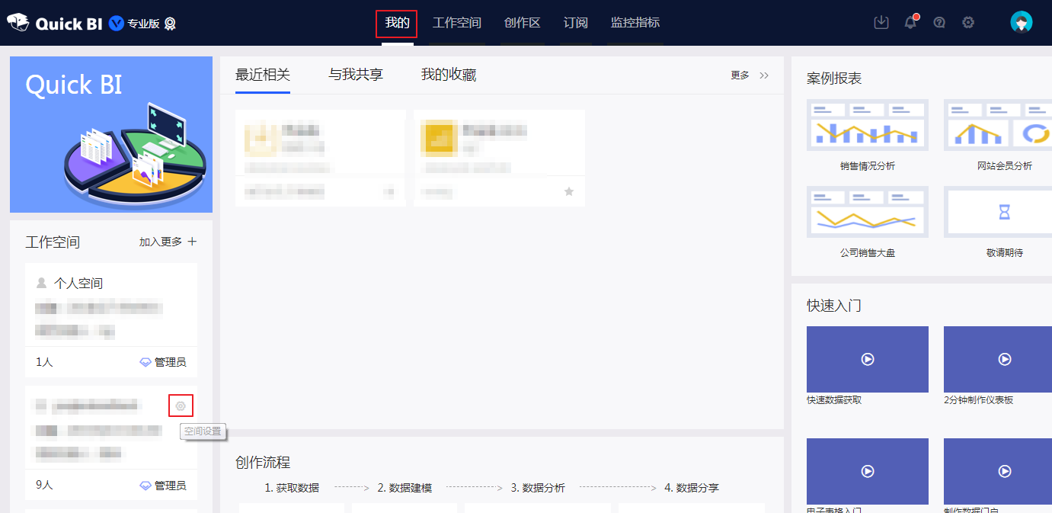Click step 2. 数据建模
Viewport: 1052px width, 513px height.
coord(404,488)
